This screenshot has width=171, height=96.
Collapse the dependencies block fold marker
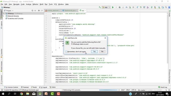point(51,56)
